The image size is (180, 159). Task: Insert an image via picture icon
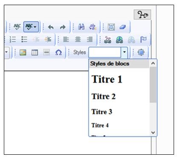pos(23,52)
